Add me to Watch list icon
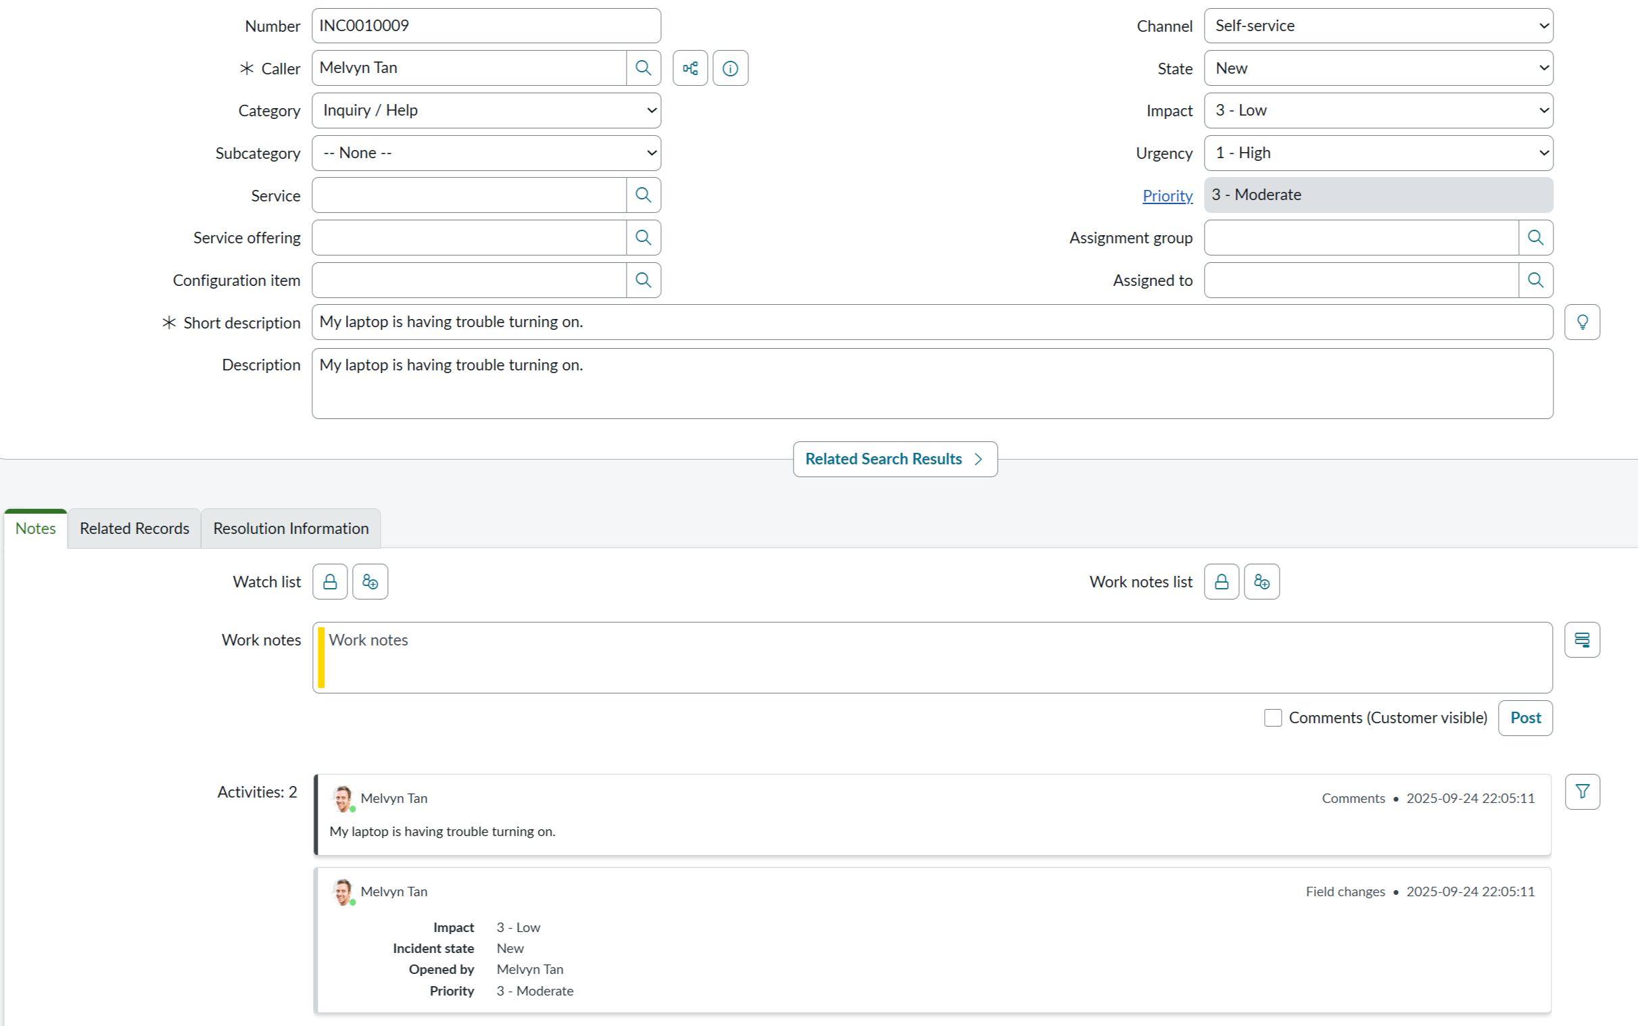This screenshot has height=1026, width=1638. click(x=370, y=581)
